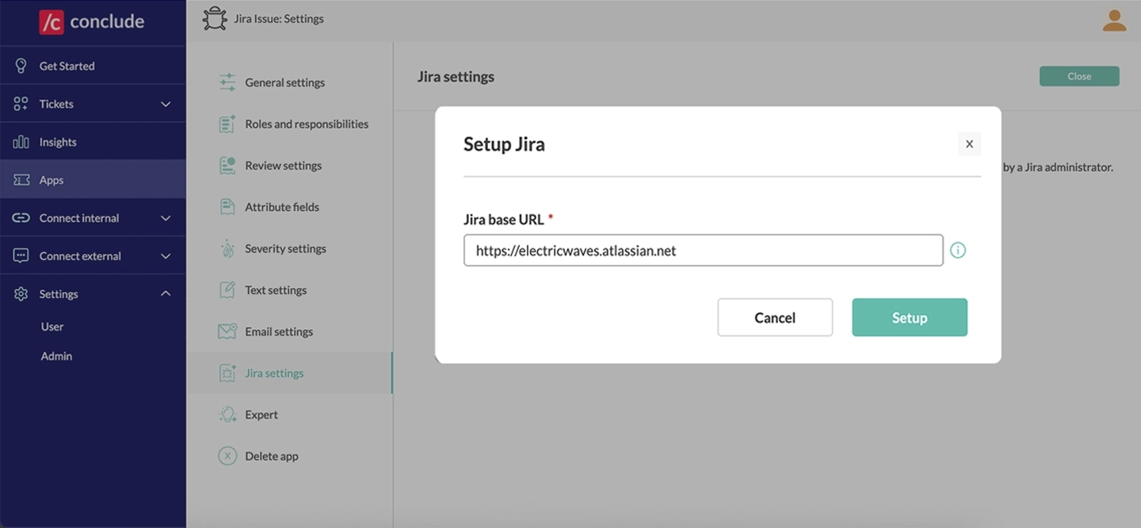The height and width of the screenshot is (528, 1141).
Task: Click the Delete app X icon
Action: [227, 456]
